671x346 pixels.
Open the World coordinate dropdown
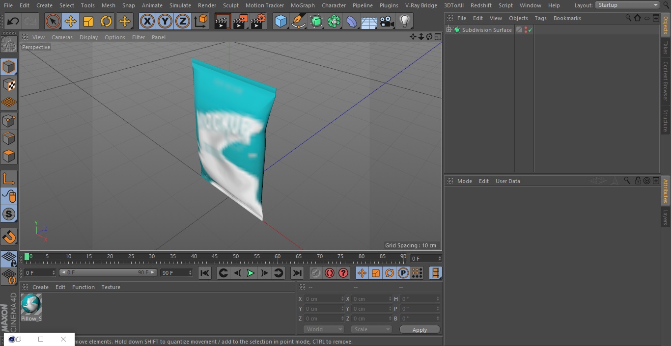pyautogui.click(x=324, y=329)
